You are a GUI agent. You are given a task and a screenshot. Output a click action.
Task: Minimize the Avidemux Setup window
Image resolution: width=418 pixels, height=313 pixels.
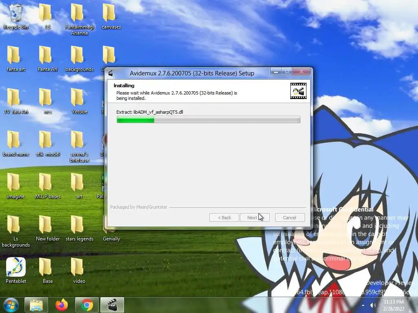(x=276, y=72)
